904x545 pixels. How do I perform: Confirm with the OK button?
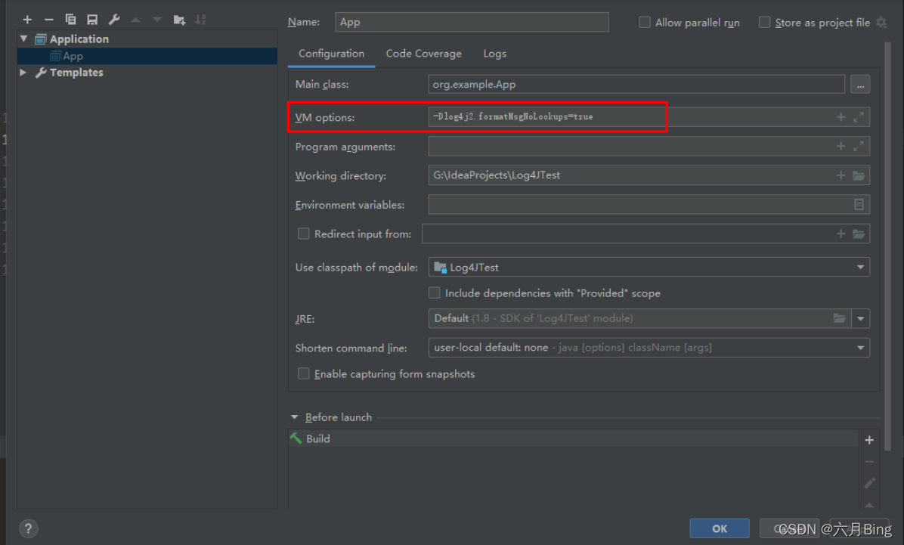720,528
